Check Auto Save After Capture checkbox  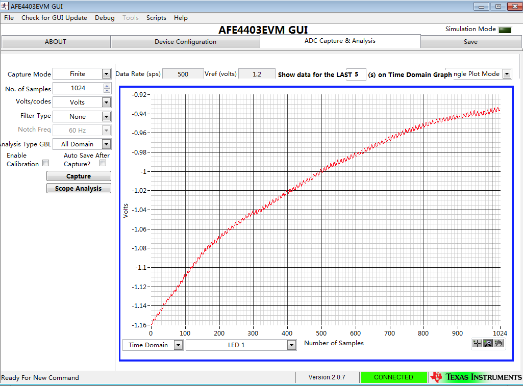103,163
